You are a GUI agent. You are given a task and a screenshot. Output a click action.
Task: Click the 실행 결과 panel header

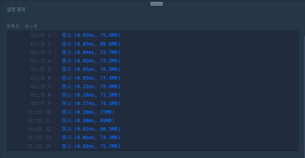[x=16, y=9]
